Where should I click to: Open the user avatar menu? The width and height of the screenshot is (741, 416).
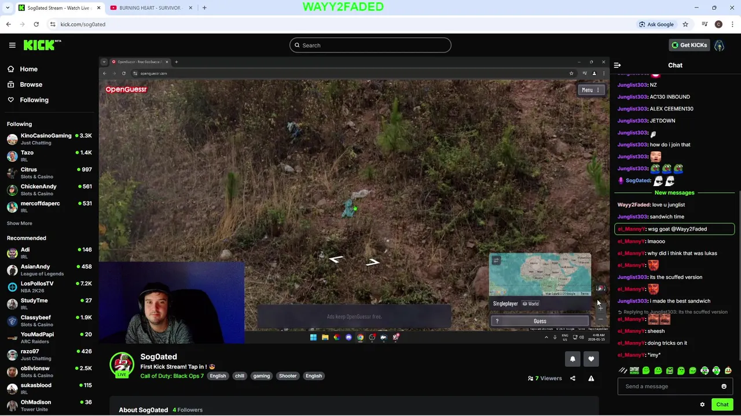[x=719, y=46]
